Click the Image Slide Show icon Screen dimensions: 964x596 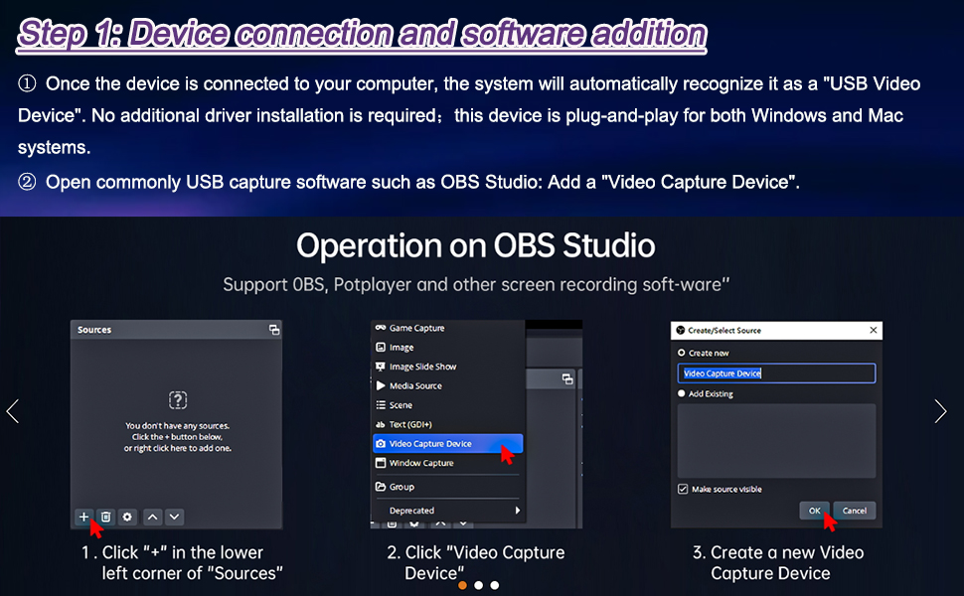point(381,367)
